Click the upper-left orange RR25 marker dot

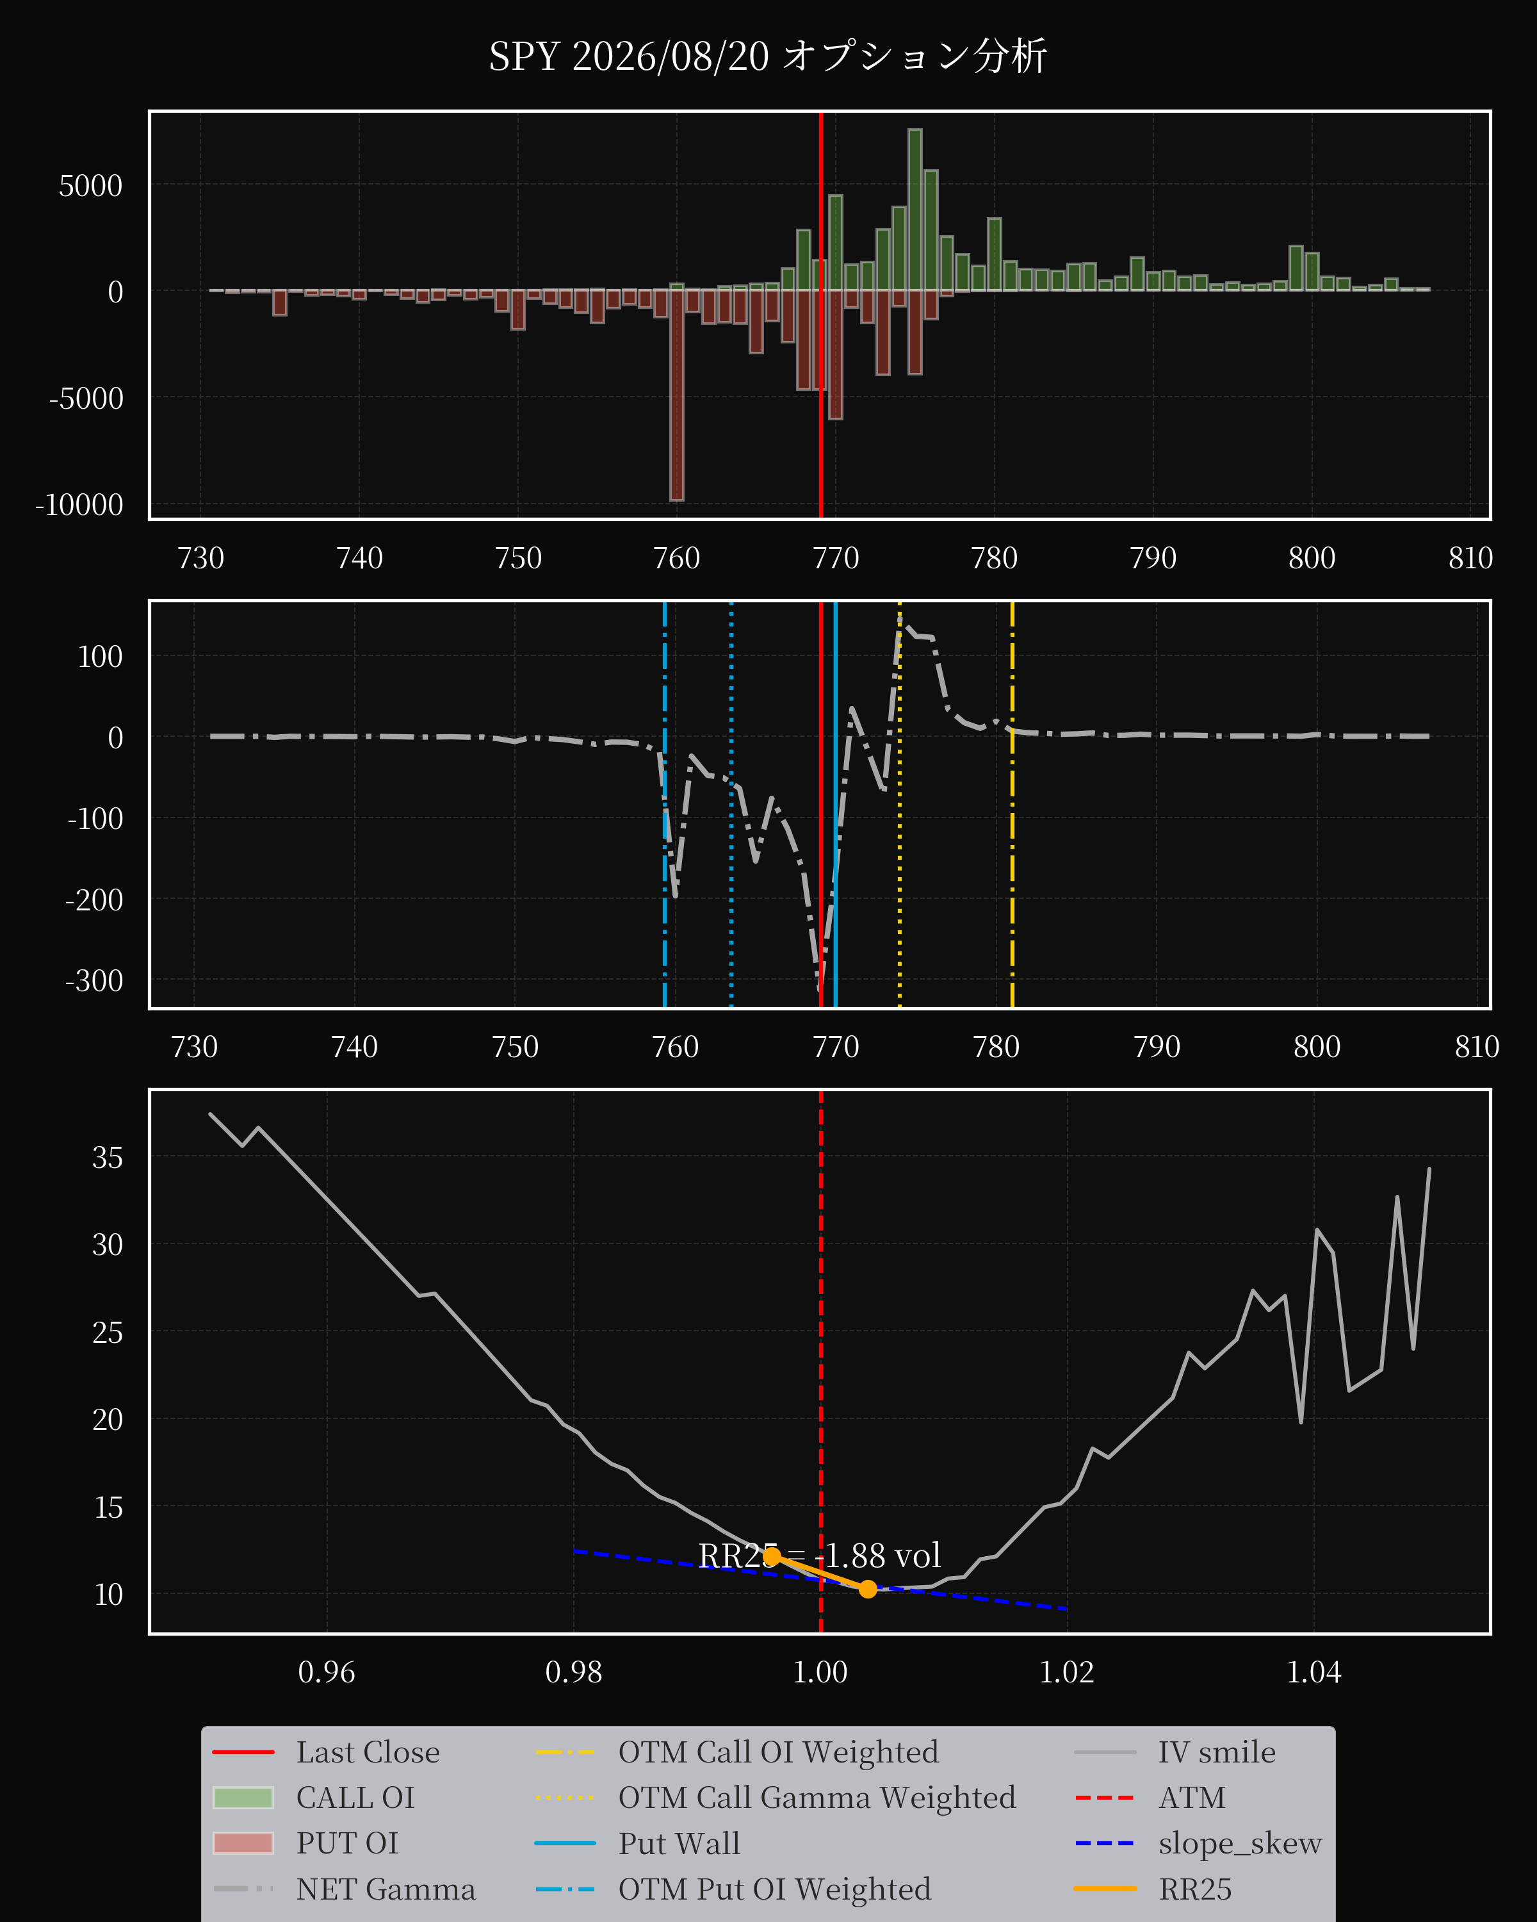pyautogui.click(x=772, y=1556)
